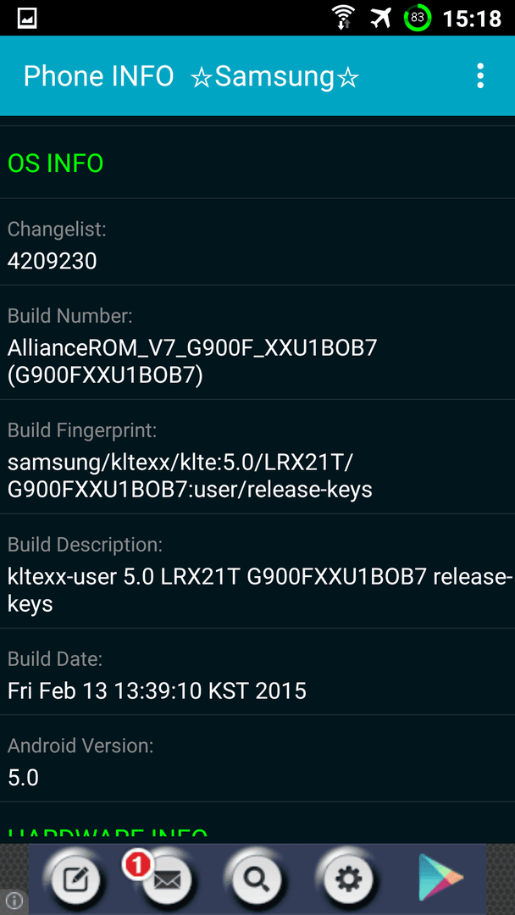
Task: Open the three-dot overflow menu
Action: tap(479, 76)
